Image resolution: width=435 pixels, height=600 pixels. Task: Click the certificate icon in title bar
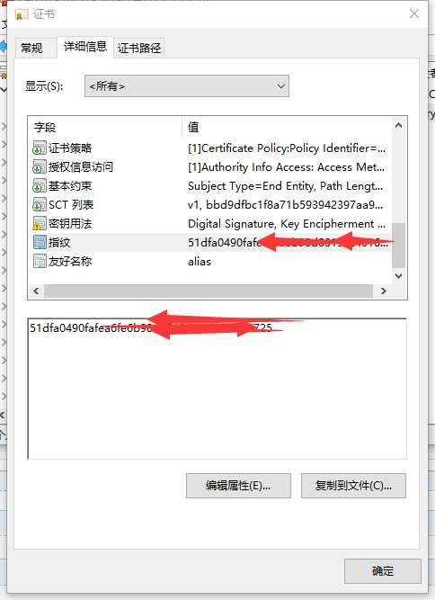pos(22,14)
